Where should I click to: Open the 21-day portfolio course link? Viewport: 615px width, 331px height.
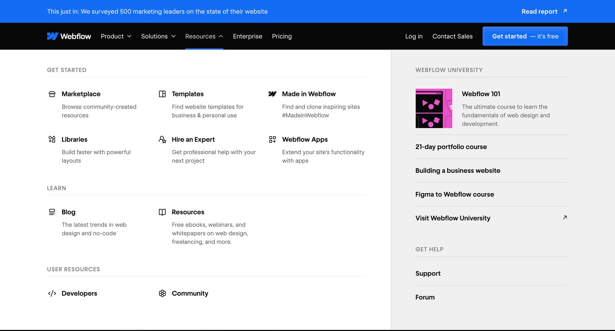click(451, 147)
